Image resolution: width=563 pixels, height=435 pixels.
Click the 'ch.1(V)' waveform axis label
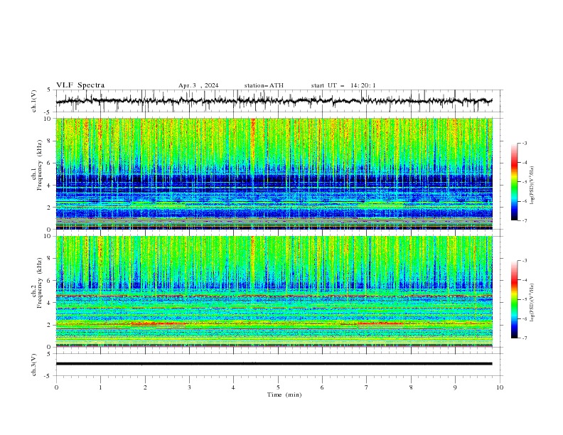(34, 101)
